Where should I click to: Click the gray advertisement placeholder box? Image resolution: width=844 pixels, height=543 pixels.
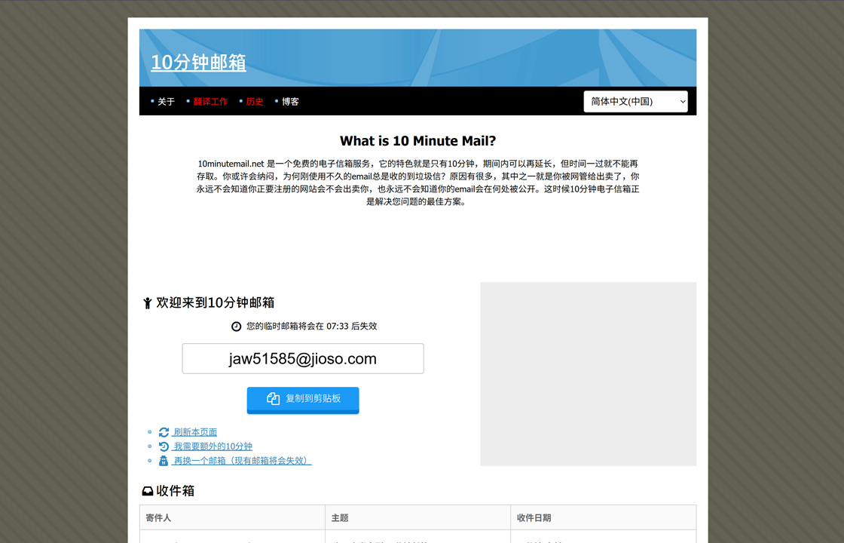pyautogui.click(x=589, y=374)
